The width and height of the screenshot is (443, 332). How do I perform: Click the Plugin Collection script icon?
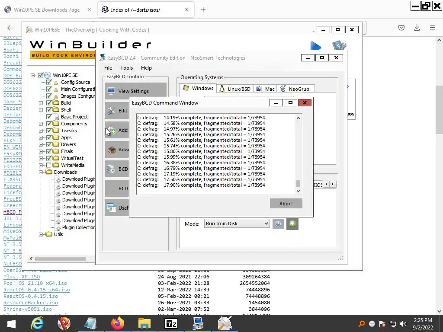pos(58,227)
